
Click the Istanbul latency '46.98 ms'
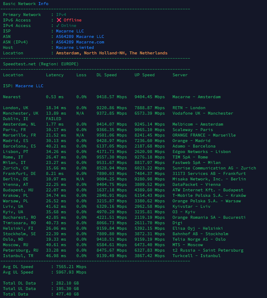coord(56,256)
